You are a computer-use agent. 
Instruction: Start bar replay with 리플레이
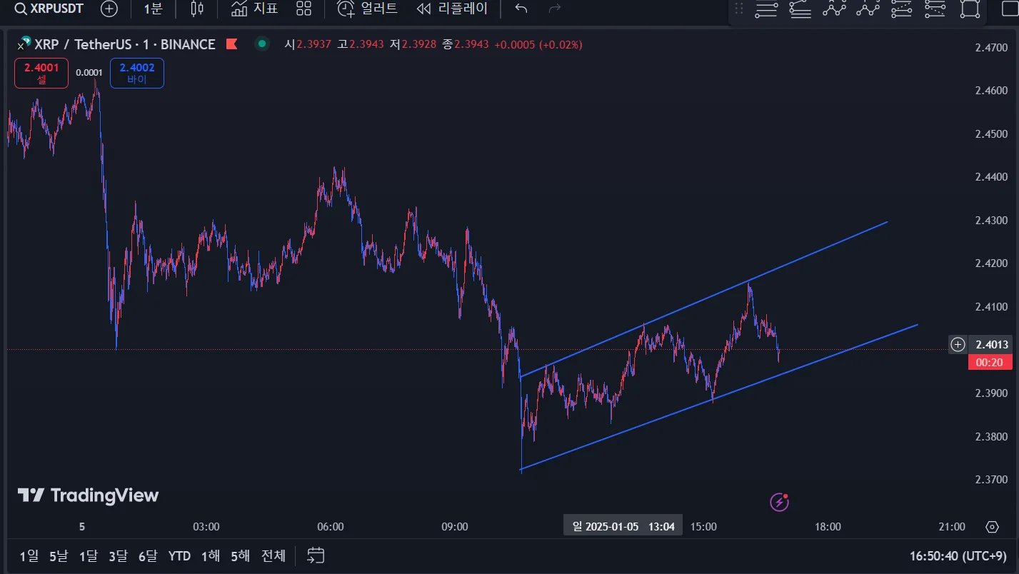click(452, 9)
